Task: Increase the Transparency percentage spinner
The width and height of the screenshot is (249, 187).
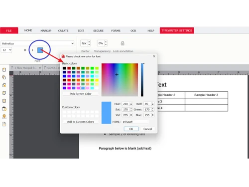Action: 106,42
